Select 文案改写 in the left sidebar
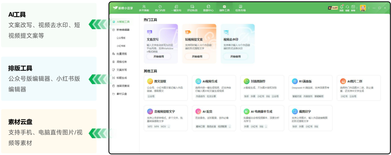 tap(120, 70)
